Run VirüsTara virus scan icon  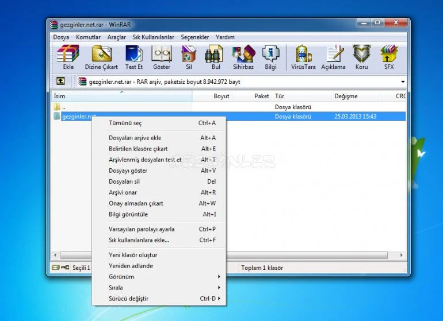pos(303,57)
